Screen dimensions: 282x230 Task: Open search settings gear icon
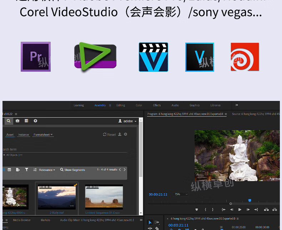pos(126,134)
